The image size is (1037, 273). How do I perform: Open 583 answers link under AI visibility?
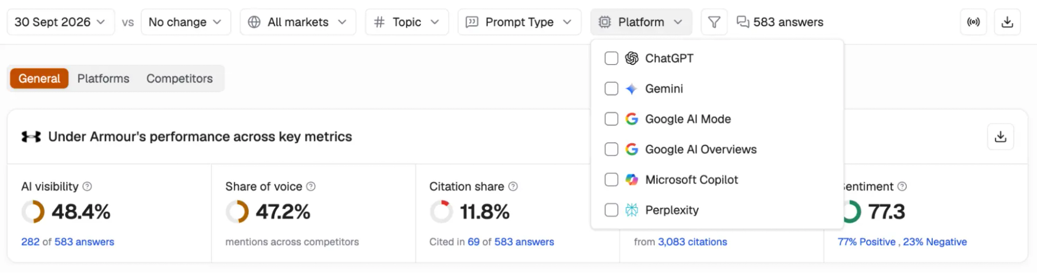(x=84, y=242)
